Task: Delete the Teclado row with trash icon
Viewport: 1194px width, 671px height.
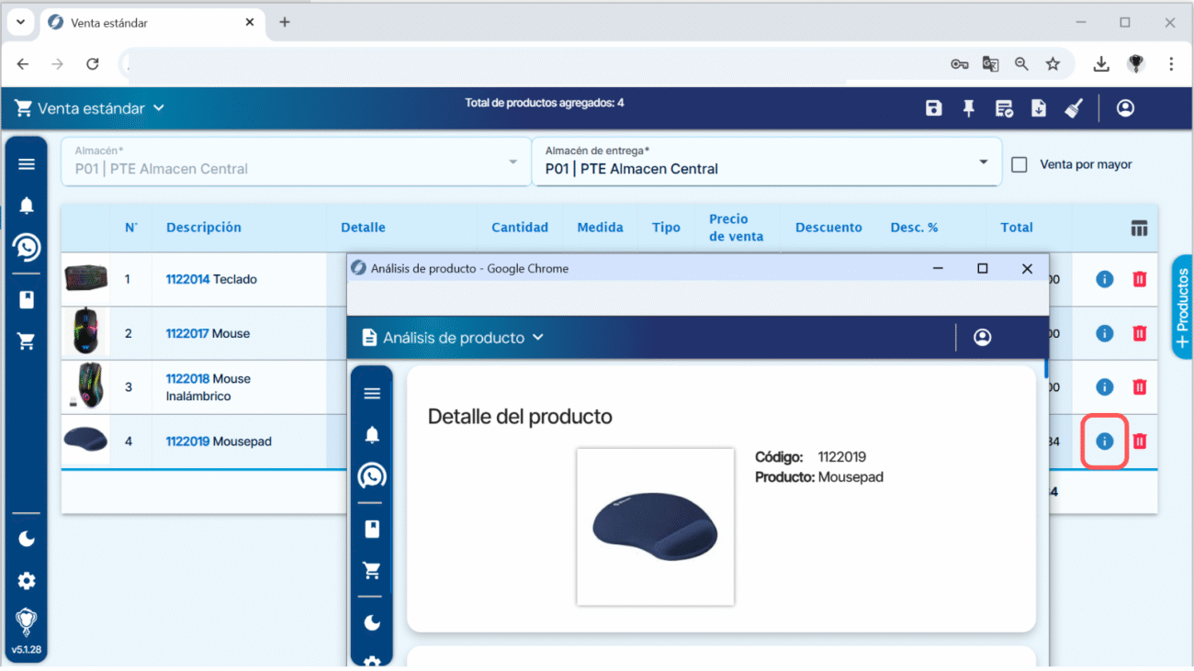Action: pyautogui.click(x=1140, y=279)
